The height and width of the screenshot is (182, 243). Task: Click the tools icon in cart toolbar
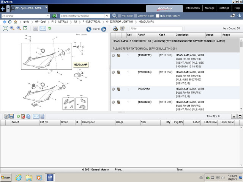[6, 116]
